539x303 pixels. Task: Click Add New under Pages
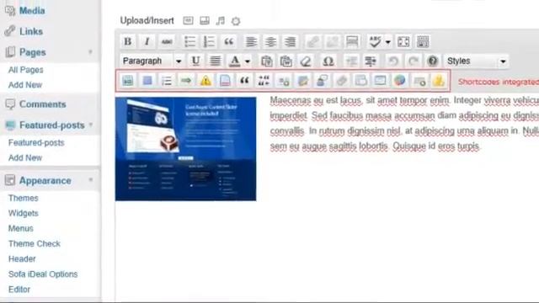25,85
